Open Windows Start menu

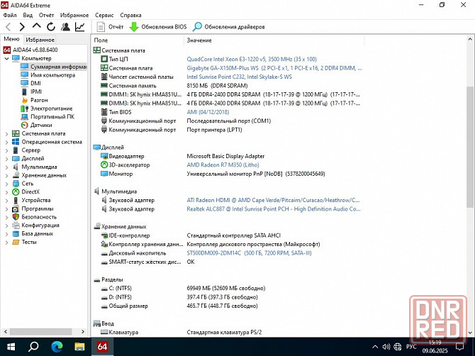[x=11, y=346]
